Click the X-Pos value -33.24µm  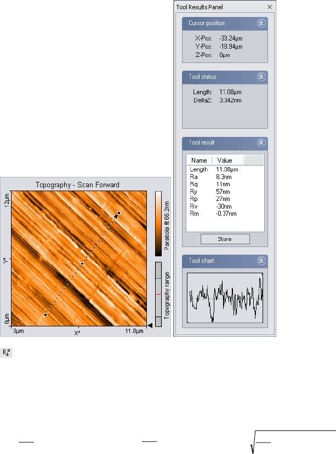[x=231, y=38]
